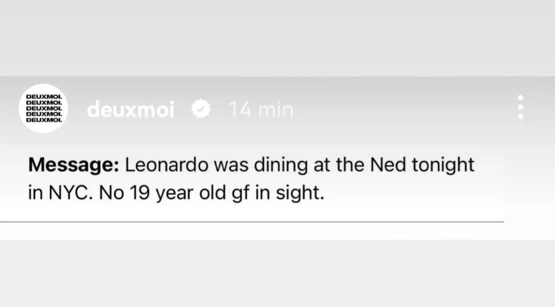Click the 14 min timestamp
The image size is (555, 307).
[x=261, y=110]
